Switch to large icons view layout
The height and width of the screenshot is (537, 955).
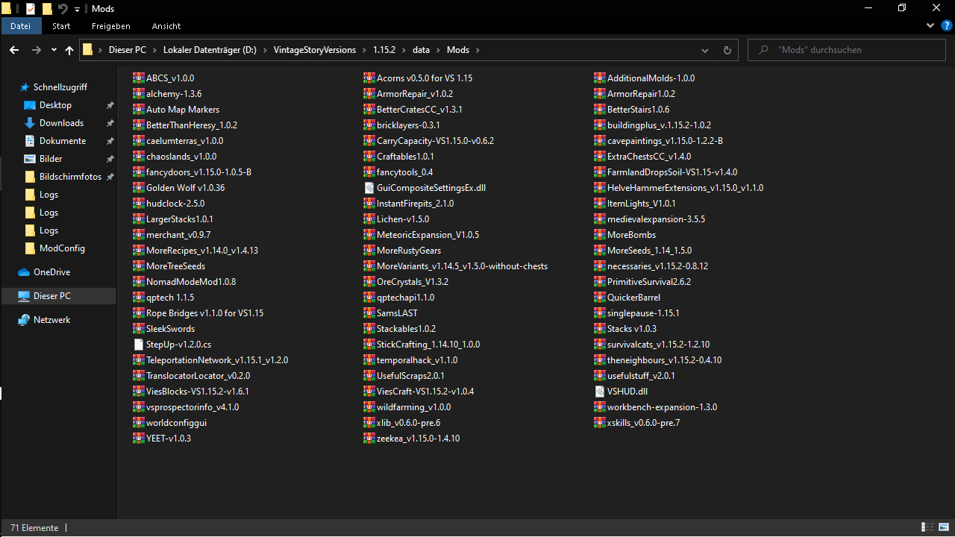point(942,527)
